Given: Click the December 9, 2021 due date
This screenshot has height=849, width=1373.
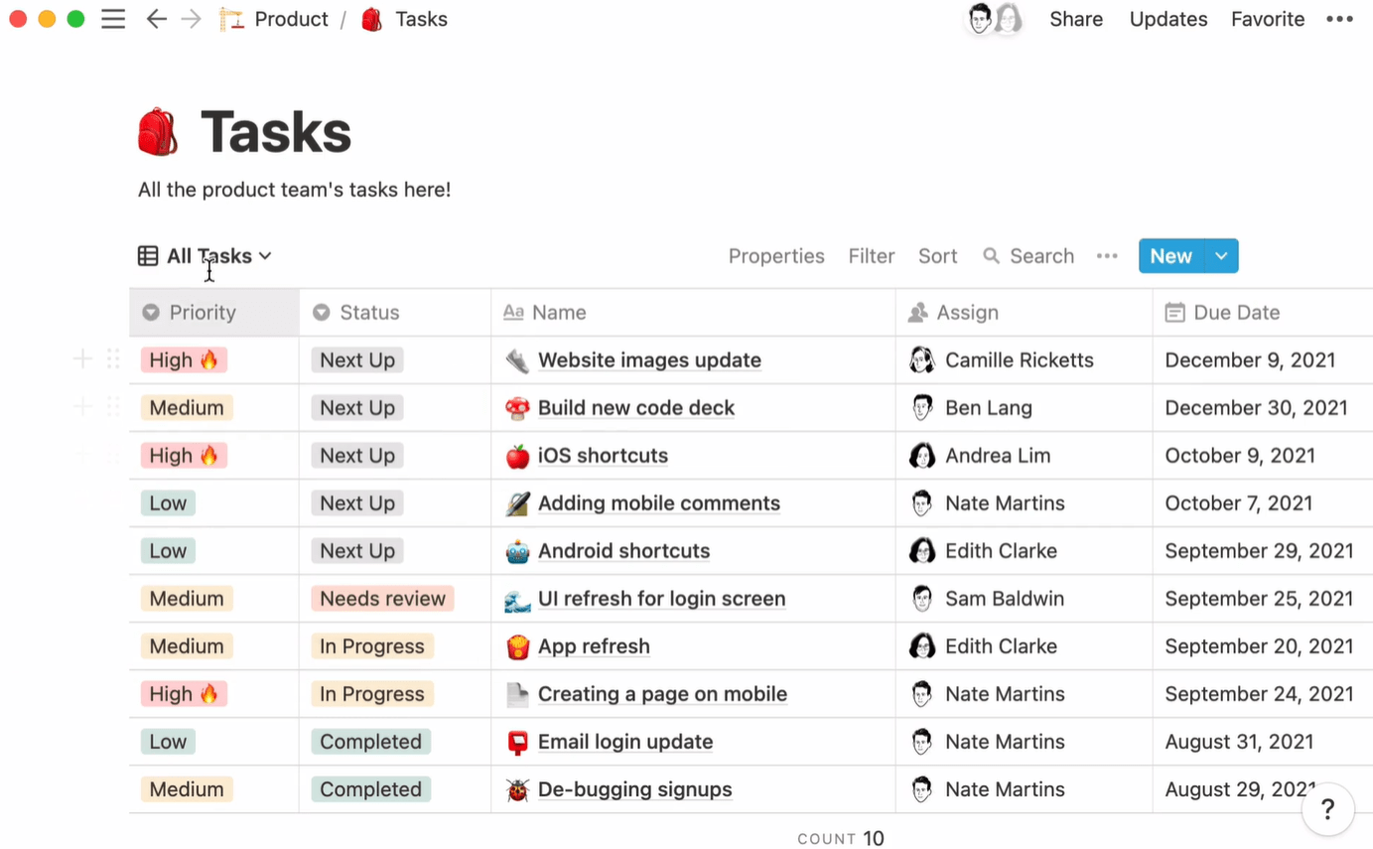Looking at the screenshot, I should pos(1250,360).
